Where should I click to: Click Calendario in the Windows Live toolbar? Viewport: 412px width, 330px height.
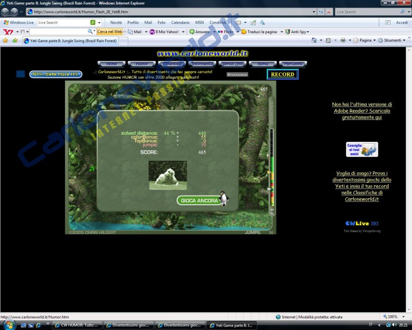[x=180, y=23]
